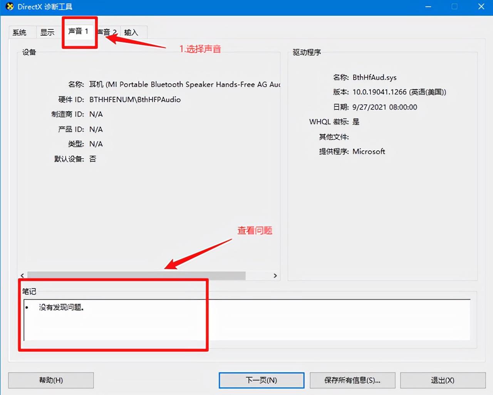Click the 笔记 notes text box

(x=247, y=320)
